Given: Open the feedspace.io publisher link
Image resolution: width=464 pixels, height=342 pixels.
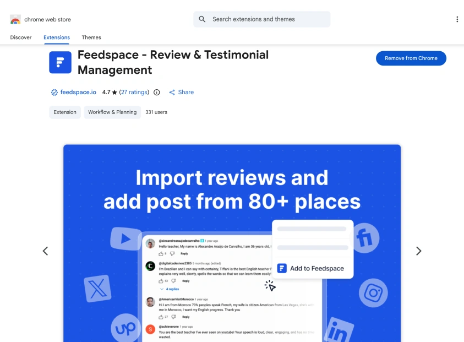Looking at the screenshot, I should [78, 92].
